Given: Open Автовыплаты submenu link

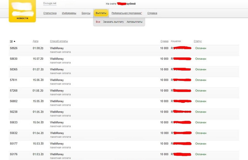Looking at the screenshot, I should tap(134, 22).
